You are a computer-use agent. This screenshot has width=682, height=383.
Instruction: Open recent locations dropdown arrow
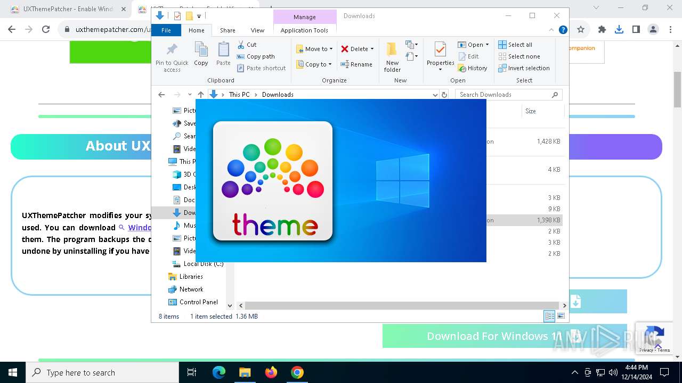pyautogui.click(x=190, y=95)
